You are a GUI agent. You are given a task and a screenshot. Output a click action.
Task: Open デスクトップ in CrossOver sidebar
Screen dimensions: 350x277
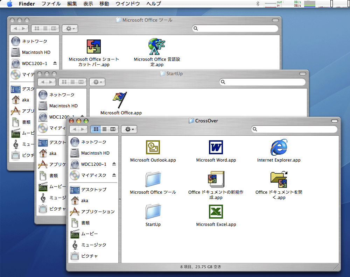pyautogui.click(x=93, y=190)
